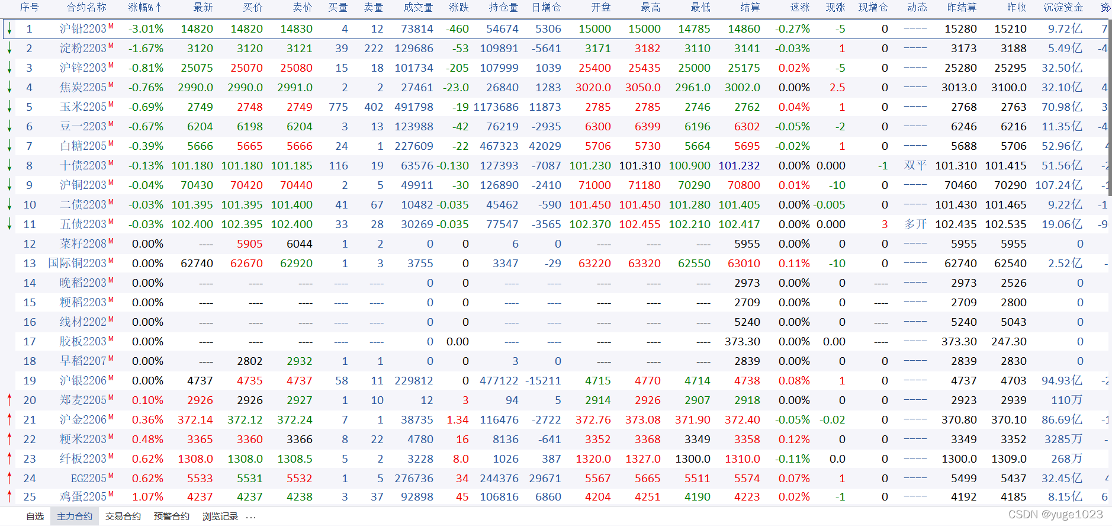Click the 卖价 column header
This screenshot has width=1112, height=526.
coord(303,8)
